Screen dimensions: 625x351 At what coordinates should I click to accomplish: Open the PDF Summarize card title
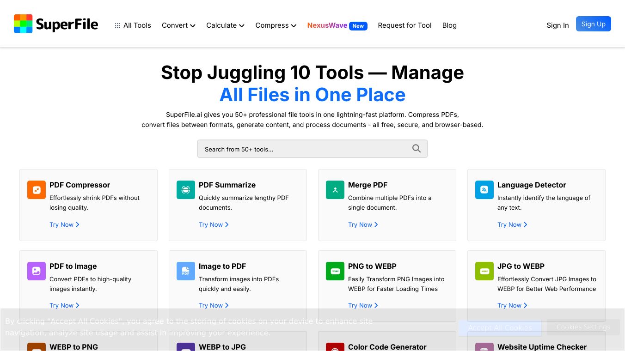227,185
